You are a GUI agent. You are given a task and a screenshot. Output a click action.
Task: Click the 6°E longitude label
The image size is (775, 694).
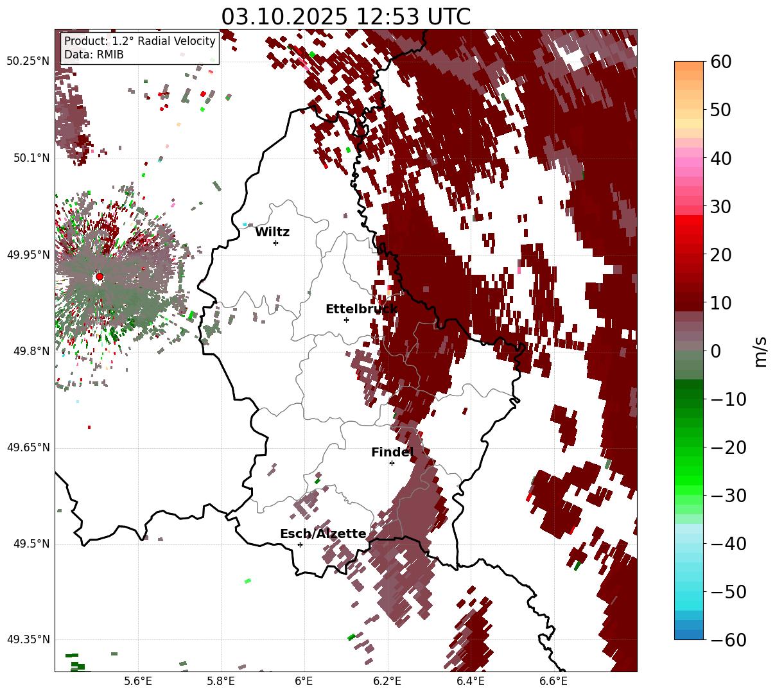(x=304, y=681)
